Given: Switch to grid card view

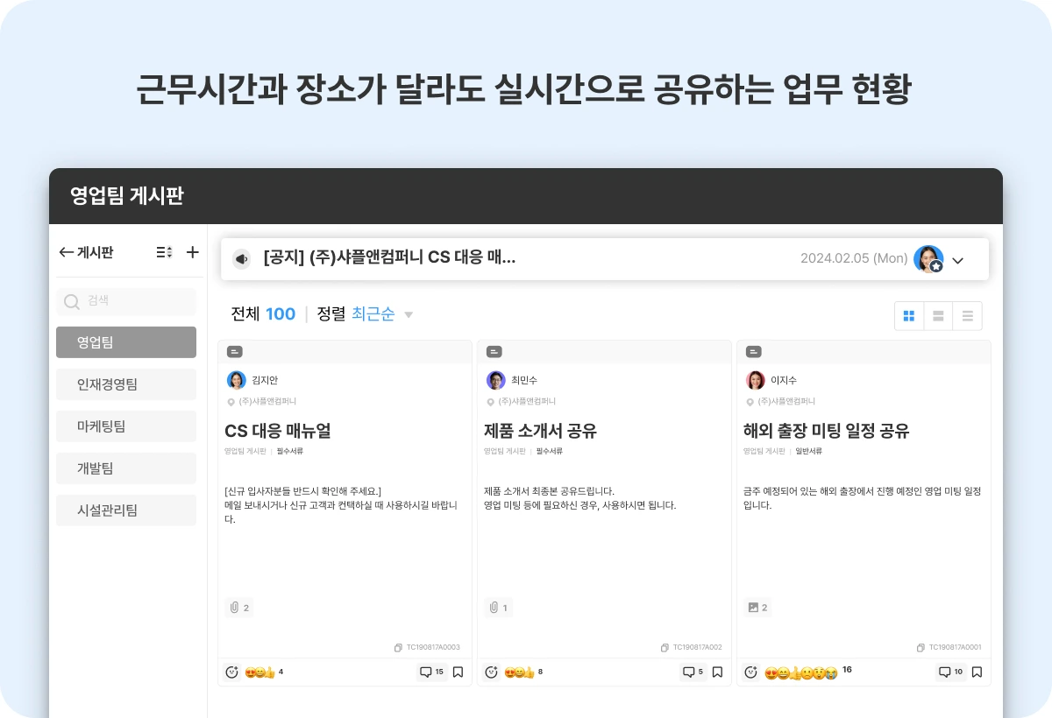Looking at the screenshot, I should [x=909, y=316].
